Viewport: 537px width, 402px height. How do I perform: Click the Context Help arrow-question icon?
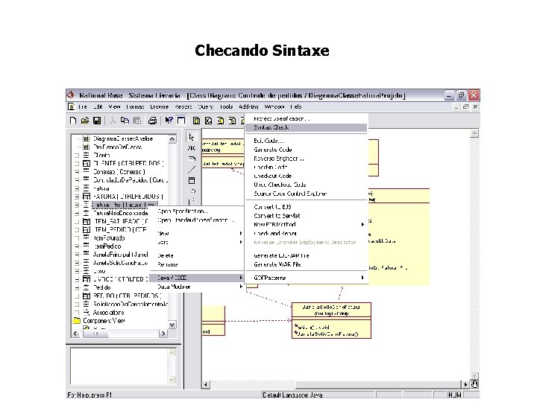pos(169,121)
